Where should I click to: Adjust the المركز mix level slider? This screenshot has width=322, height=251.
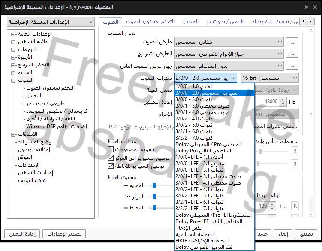154,197
